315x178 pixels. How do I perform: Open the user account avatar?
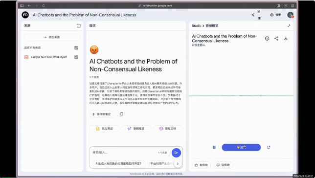pos(290,15)
